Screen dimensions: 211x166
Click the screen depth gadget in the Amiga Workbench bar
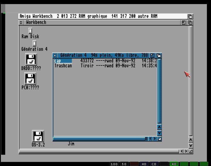point(190,16)
